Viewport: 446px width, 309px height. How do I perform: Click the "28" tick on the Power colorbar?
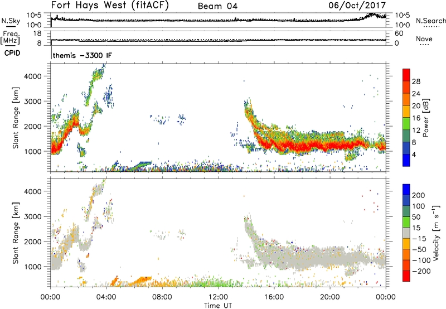416,81
